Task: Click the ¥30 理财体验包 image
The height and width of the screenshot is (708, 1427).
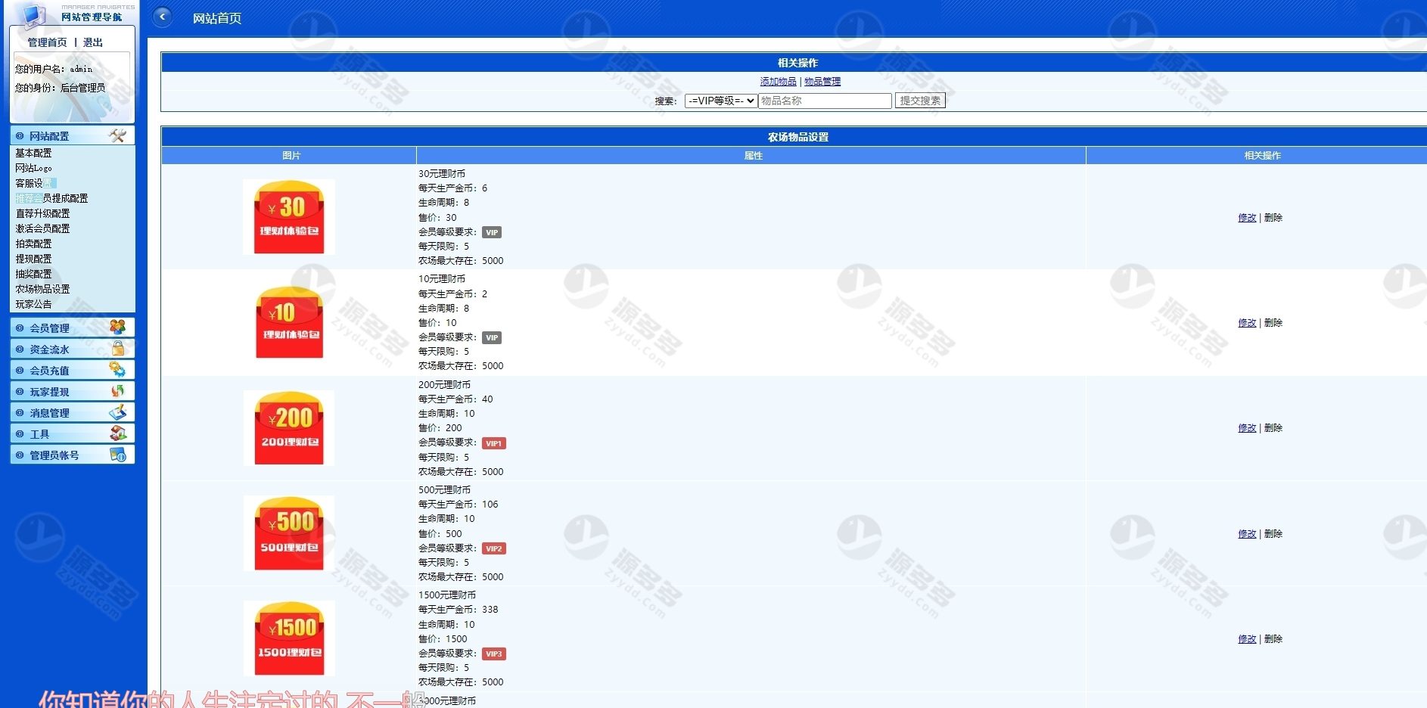Action: point(289,217)
